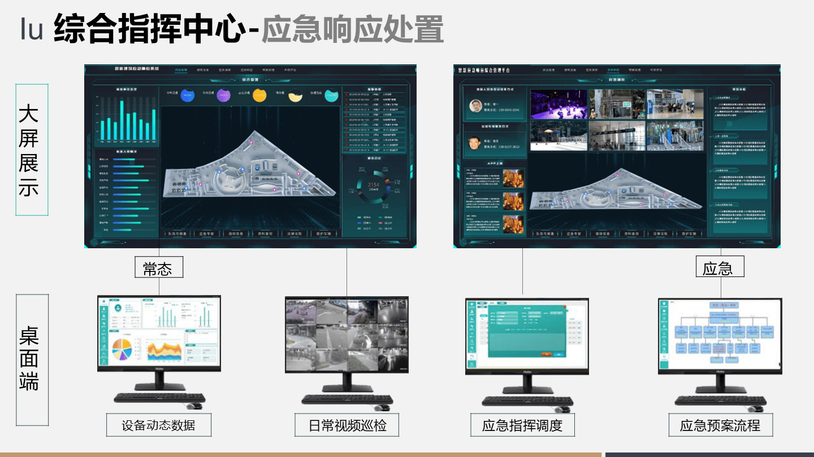Click the 法律法规 button on the dashboard
Viewport: 814px width, 457px height.
tap(295, 233)
